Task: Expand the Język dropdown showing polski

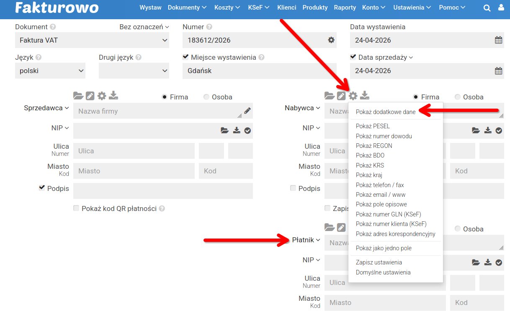Action: click(50, 71)
